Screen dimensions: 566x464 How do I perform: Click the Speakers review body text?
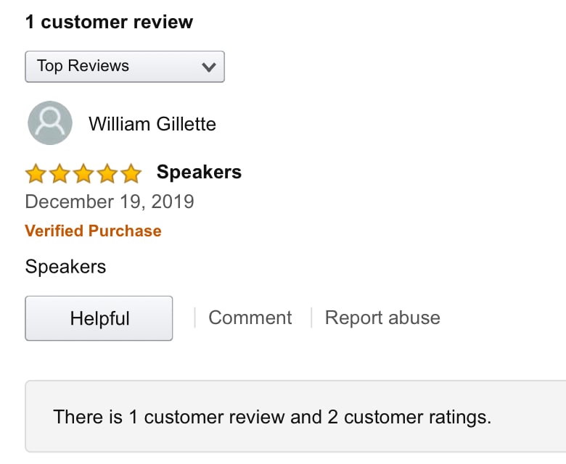65,267
